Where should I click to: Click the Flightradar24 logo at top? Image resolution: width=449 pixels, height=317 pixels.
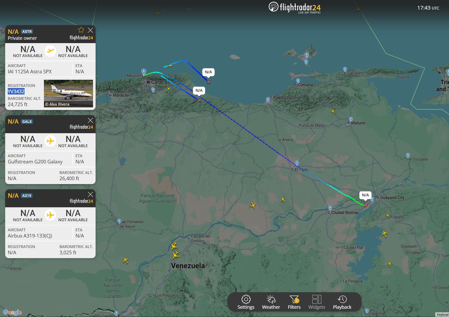point(295,7)
